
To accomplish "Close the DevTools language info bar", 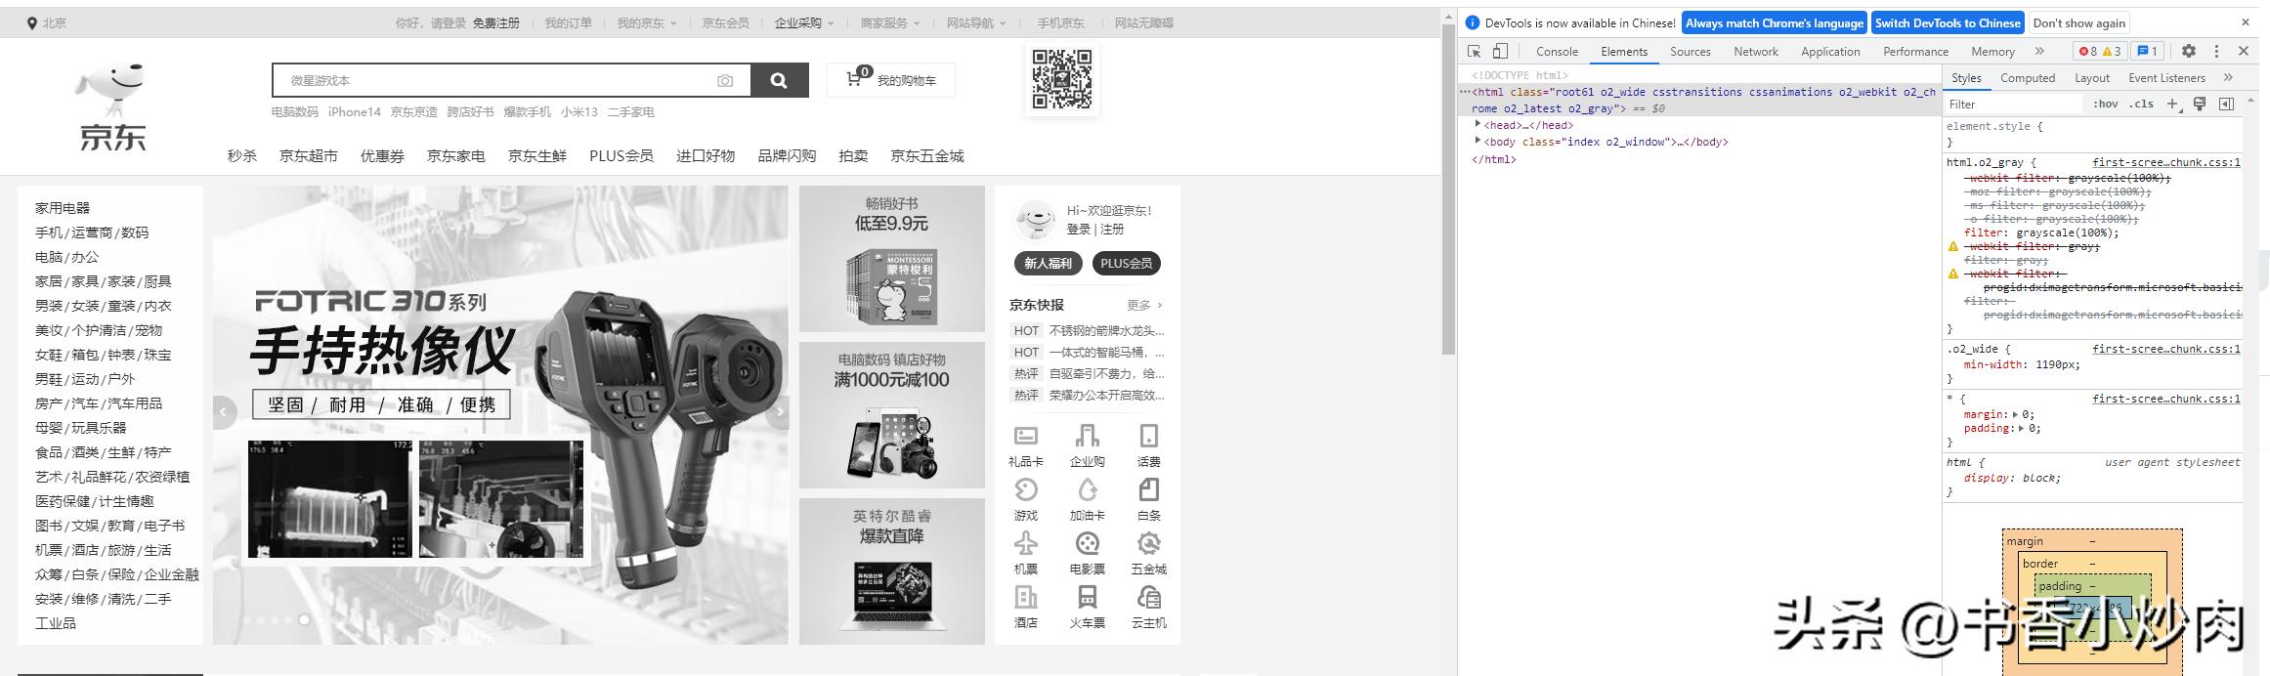I will click(2245, 22).
